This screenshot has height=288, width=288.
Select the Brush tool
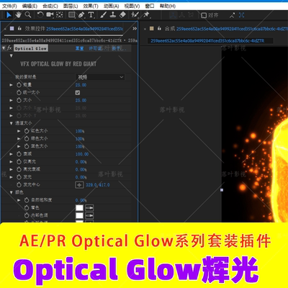(103, 15)
